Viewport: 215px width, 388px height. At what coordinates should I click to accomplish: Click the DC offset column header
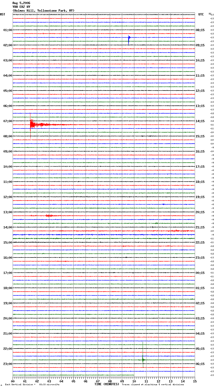(x=210, y=14)
